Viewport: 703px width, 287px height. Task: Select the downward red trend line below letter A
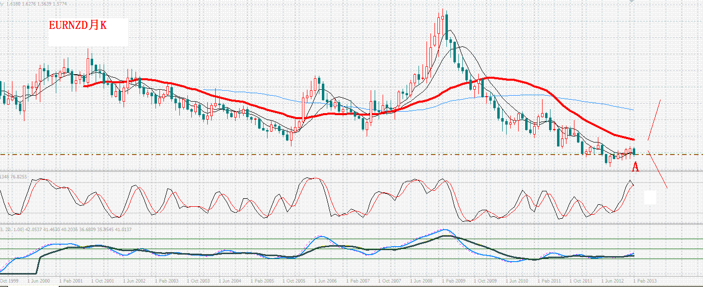[x=657, y=169]
